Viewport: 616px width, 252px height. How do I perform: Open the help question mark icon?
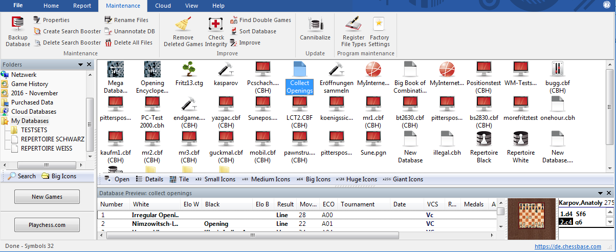tap(607, 5)
